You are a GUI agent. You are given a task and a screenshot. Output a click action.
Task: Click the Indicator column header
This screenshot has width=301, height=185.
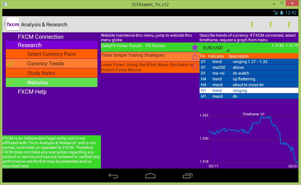[216, 56]
